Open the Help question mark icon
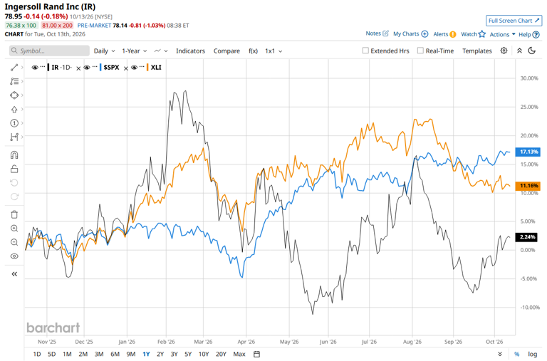547x361 pixels. [536, 34]
